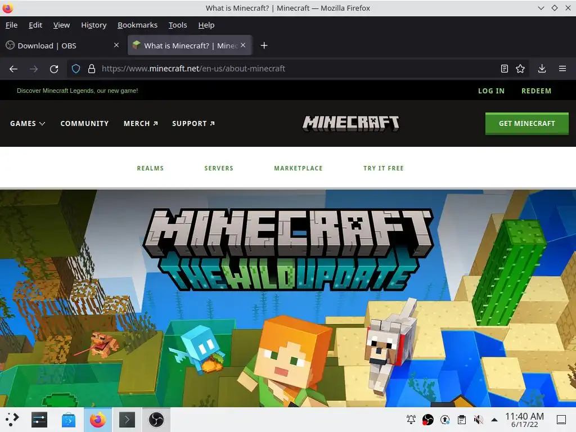Viewport: 576px width, 432px height.
Task: Open the downloads panel
Action: click(542, 69)
